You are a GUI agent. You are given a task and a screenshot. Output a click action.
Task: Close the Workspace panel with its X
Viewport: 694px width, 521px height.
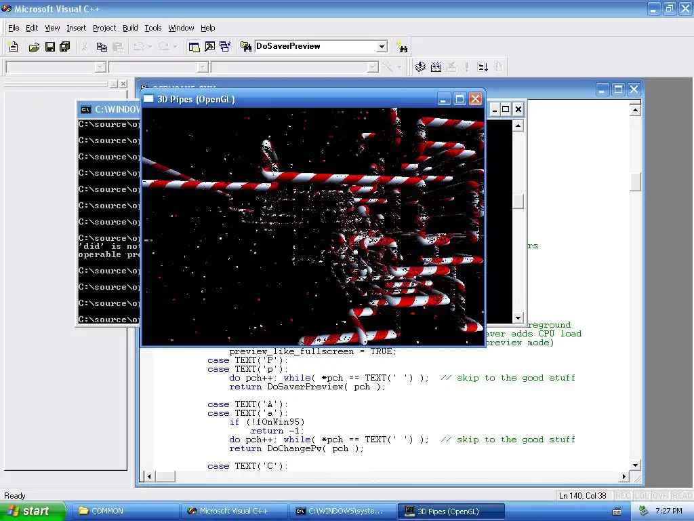pos(123,83)
